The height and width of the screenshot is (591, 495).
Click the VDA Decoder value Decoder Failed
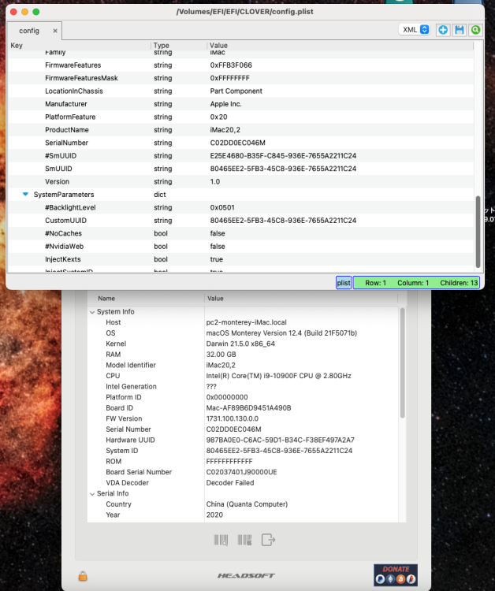coord(230,483)
